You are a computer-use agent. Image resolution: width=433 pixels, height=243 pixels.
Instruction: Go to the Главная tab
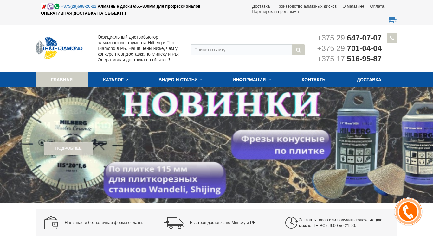pyautogui.click(x=62, y=80)
